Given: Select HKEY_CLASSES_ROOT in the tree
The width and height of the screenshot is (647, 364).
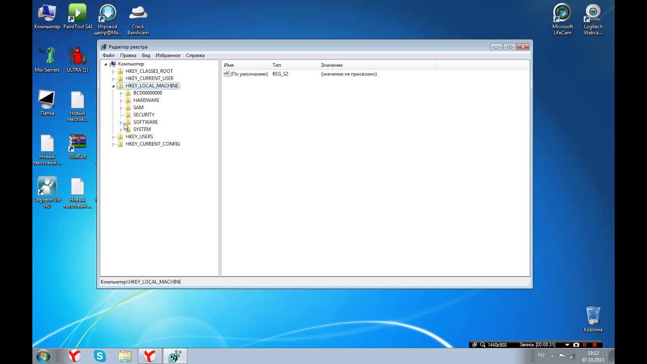Looking at the screenshot, I should [149, 71].
